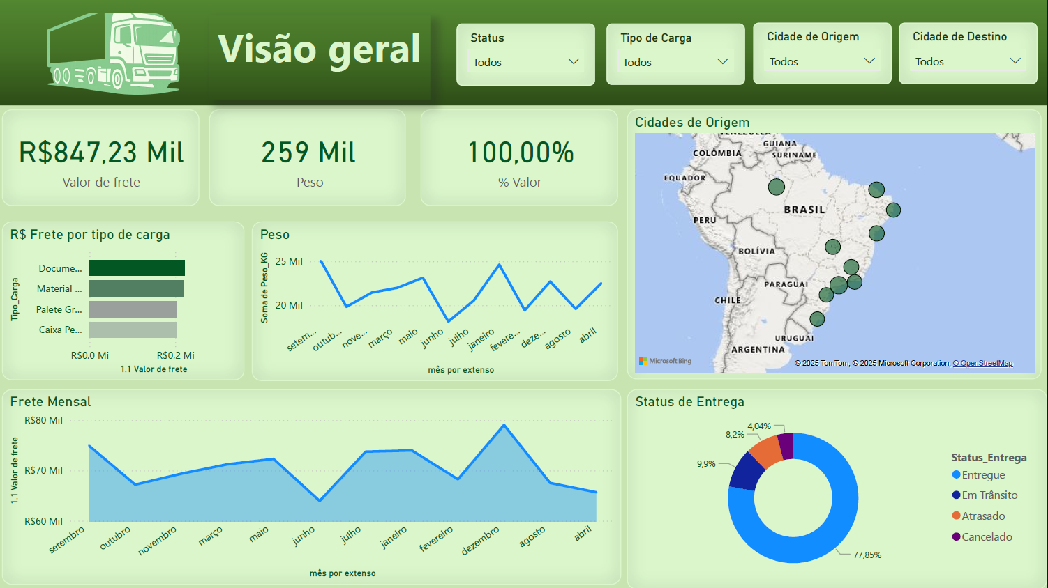The height and width of the screenshot is (588, 1048).
Task: Click the Documentos bar in frete chart
Action: pos(137,268)
